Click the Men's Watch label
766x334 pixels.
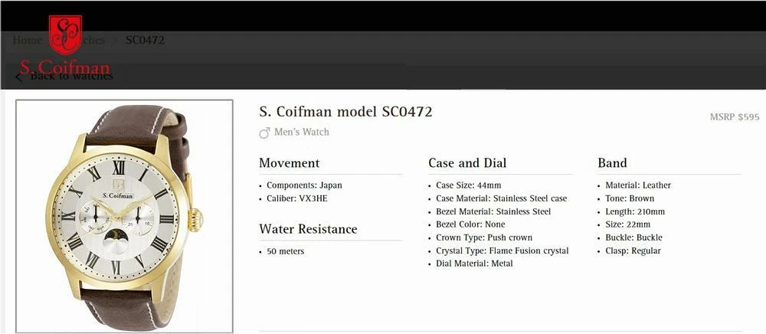[301, 132]
